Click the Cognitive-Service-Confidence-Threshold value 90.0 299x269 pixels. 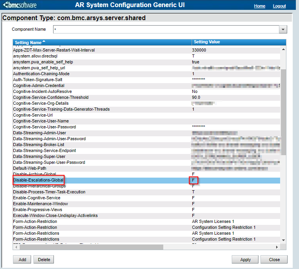(x=196, y=97)
